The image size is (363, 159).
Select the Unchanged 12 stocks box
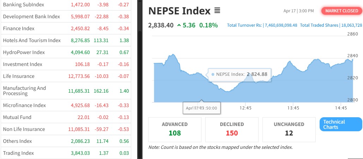pyautogui.click(x=289, y=129)
